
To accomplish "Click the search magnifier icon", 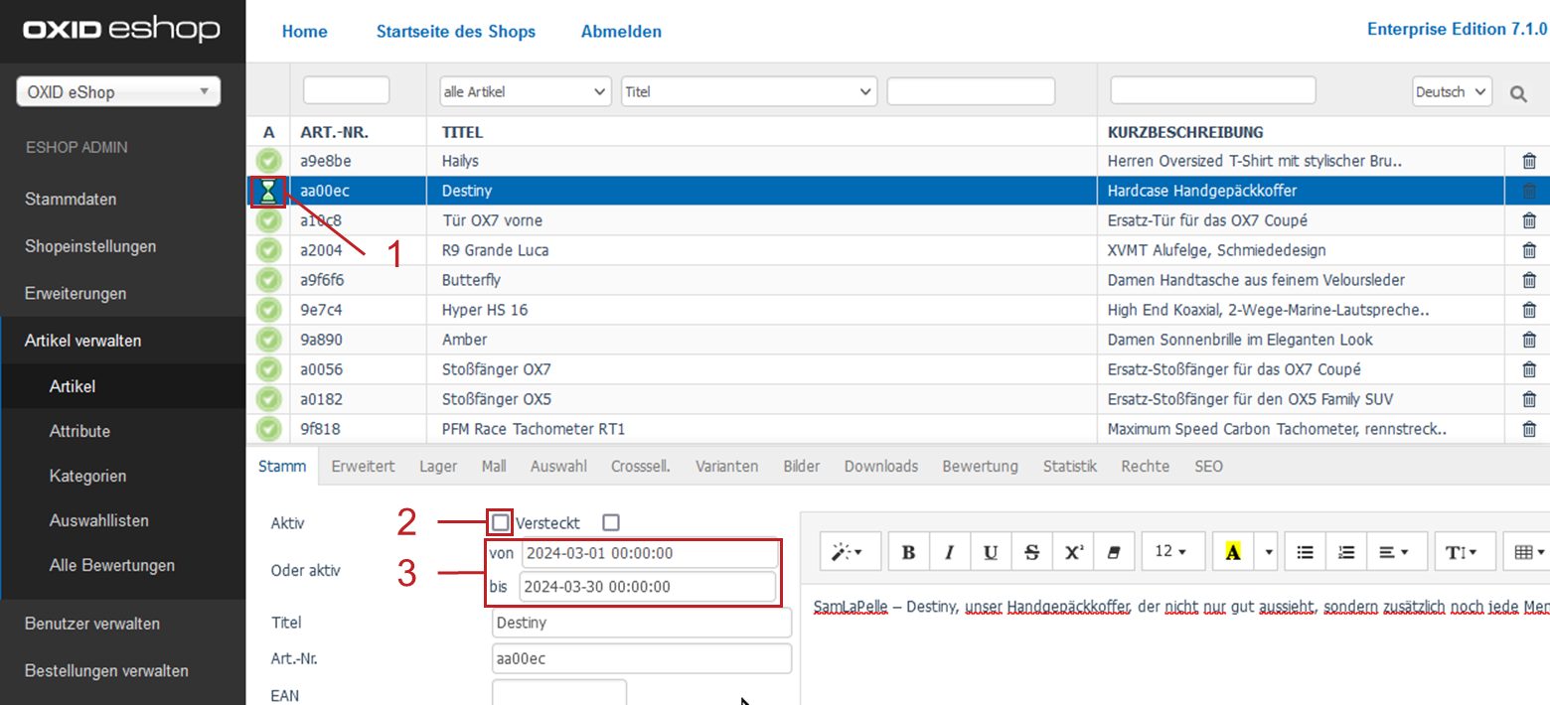I will pyautogui.click(x=1518, y=93).
